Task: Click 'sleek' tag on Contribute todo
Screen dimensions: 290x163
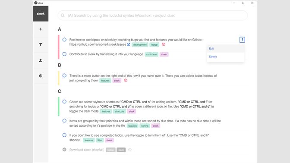Action: 164,54
